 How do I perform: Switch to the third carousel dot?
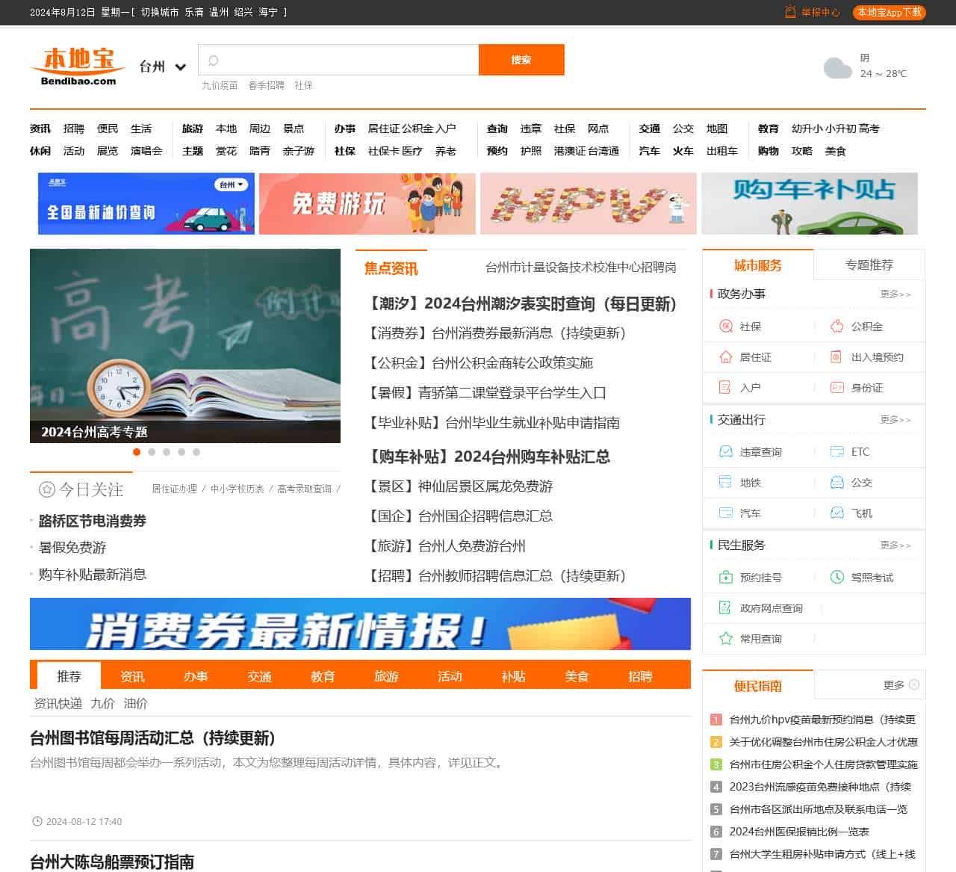pos(167,452)
